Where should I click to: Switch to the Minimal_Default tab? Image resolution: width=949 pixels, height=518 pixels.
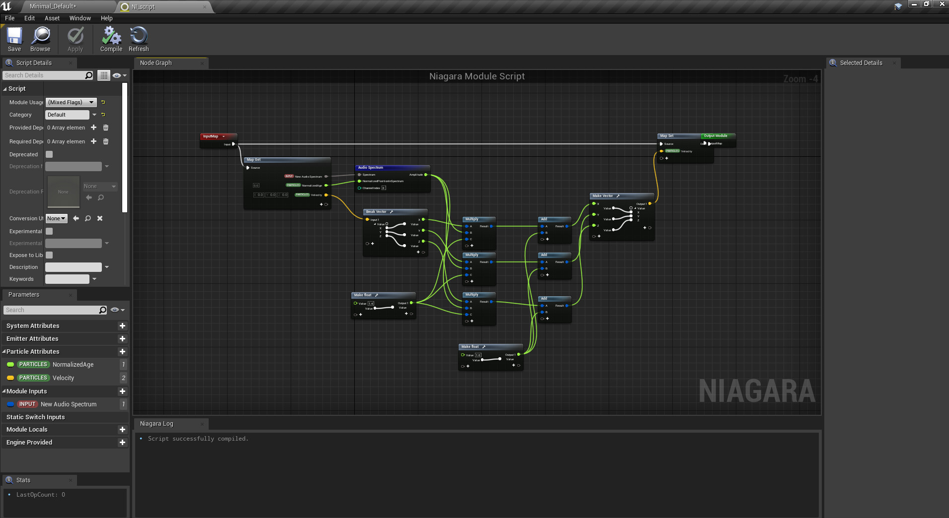click(x=53, y=6)
